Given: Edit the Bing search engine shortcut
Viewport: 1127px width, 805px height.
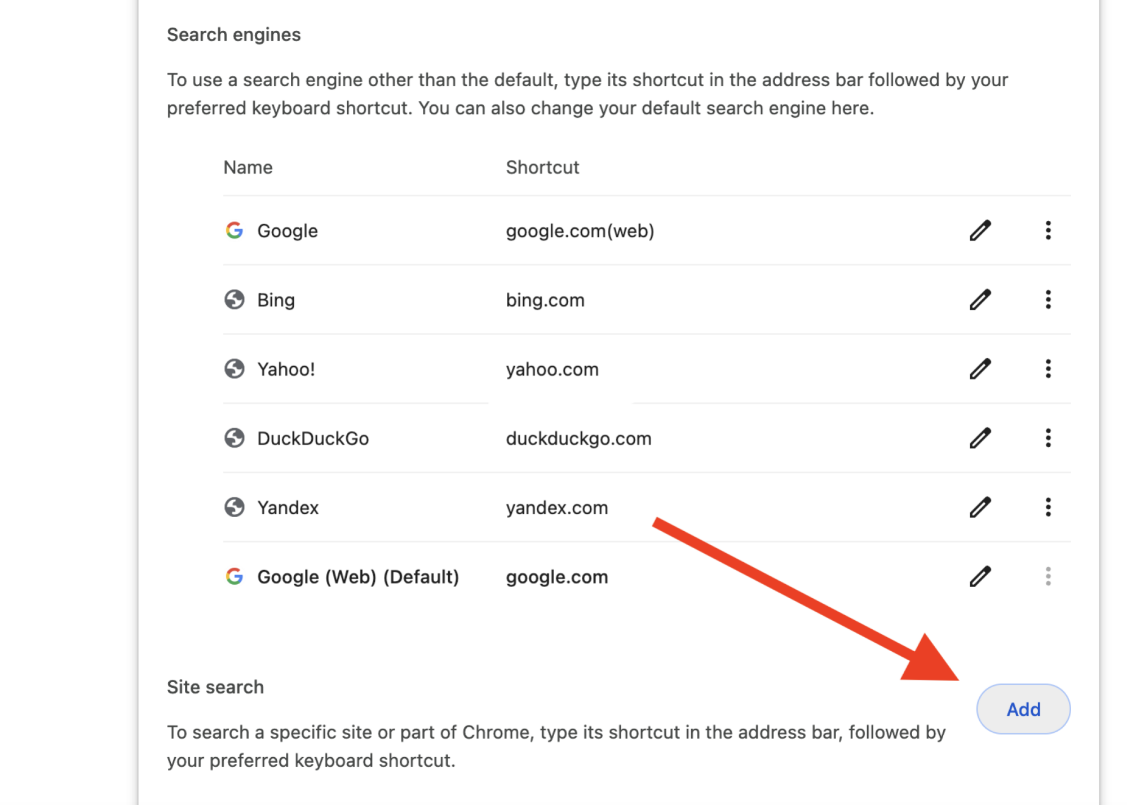Looking at the screenshot, I should point(980,300).
